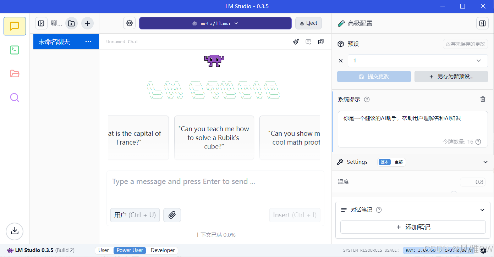Viewport: 494px width, 257px height.
Task: Attach a file with the paperclip
Action: (172, 215)
